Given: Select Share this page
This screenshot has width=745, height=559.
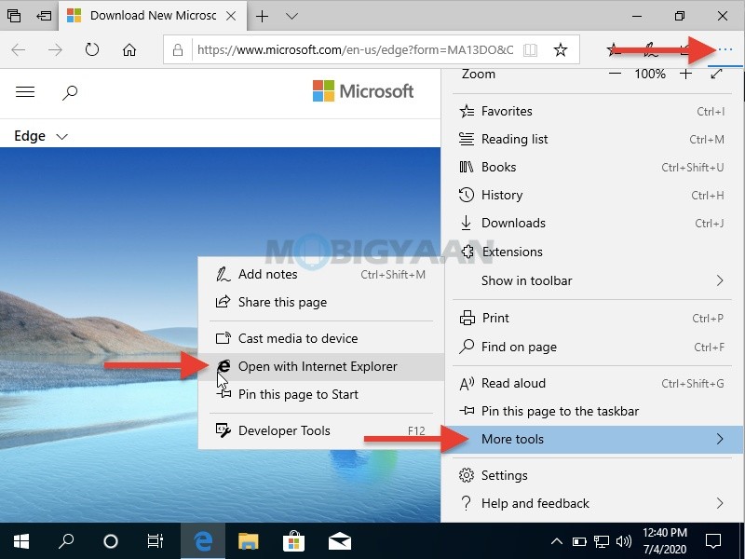Looking at the screenshot, I should 321,302.
